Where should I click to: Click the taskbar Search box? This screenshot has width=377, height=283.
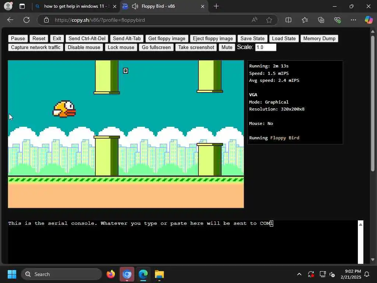pos(61,274)
